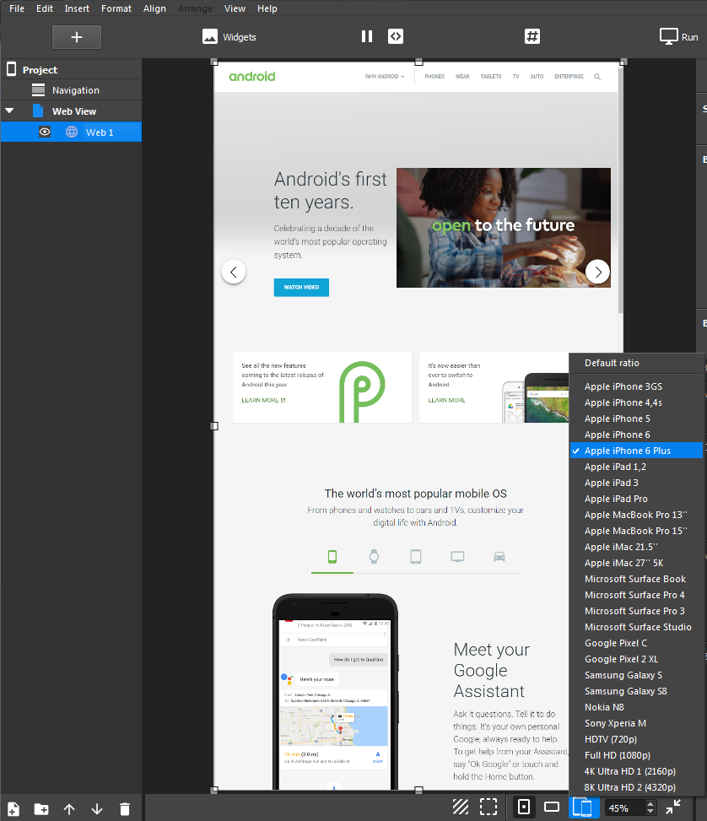The height and width of the screenshot is (821, 707).
Task: Click the add folder icon
Action: pyautogui.click(x=40, y=809)
